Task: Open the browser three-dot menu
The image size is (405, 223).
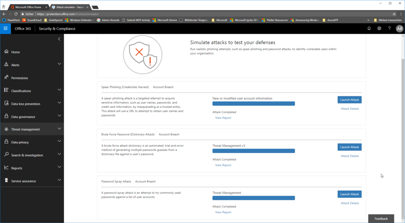Action: pyautogui.click(x=401, y=14)
